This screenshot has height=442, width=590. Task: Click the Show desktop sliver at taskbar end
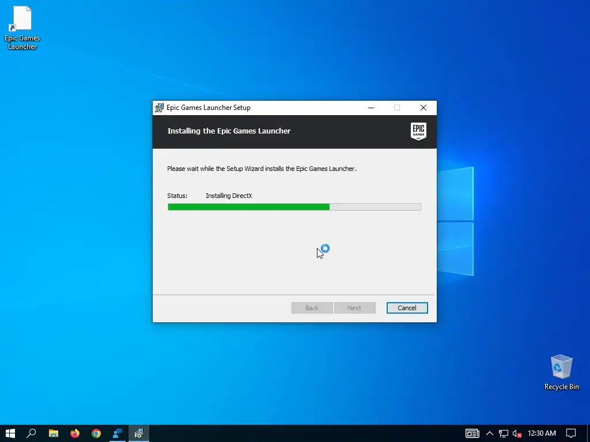pos(588,433)
